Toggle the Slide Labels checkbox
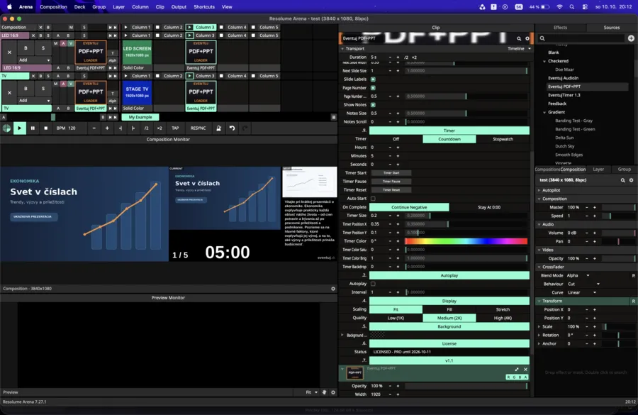638x415 pixels. pos(373,79)
